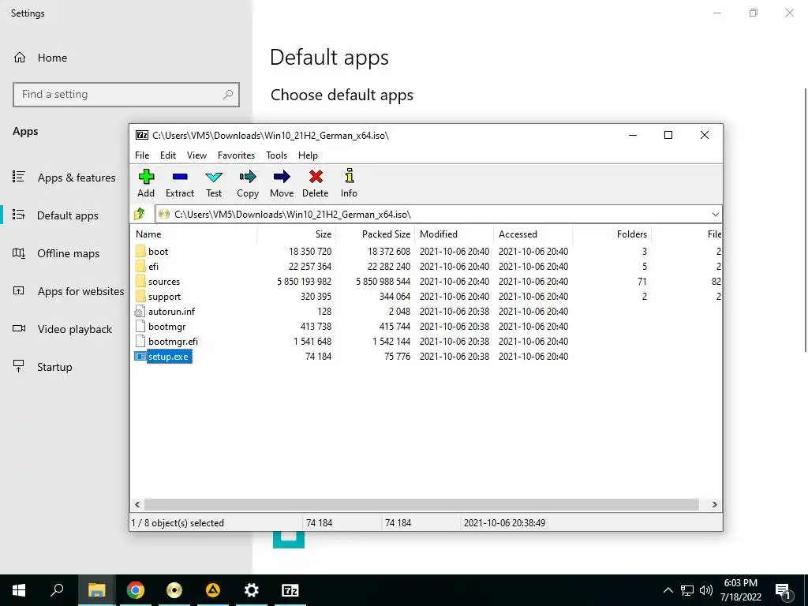Sort by the Modified column header

tap(454, 234)
